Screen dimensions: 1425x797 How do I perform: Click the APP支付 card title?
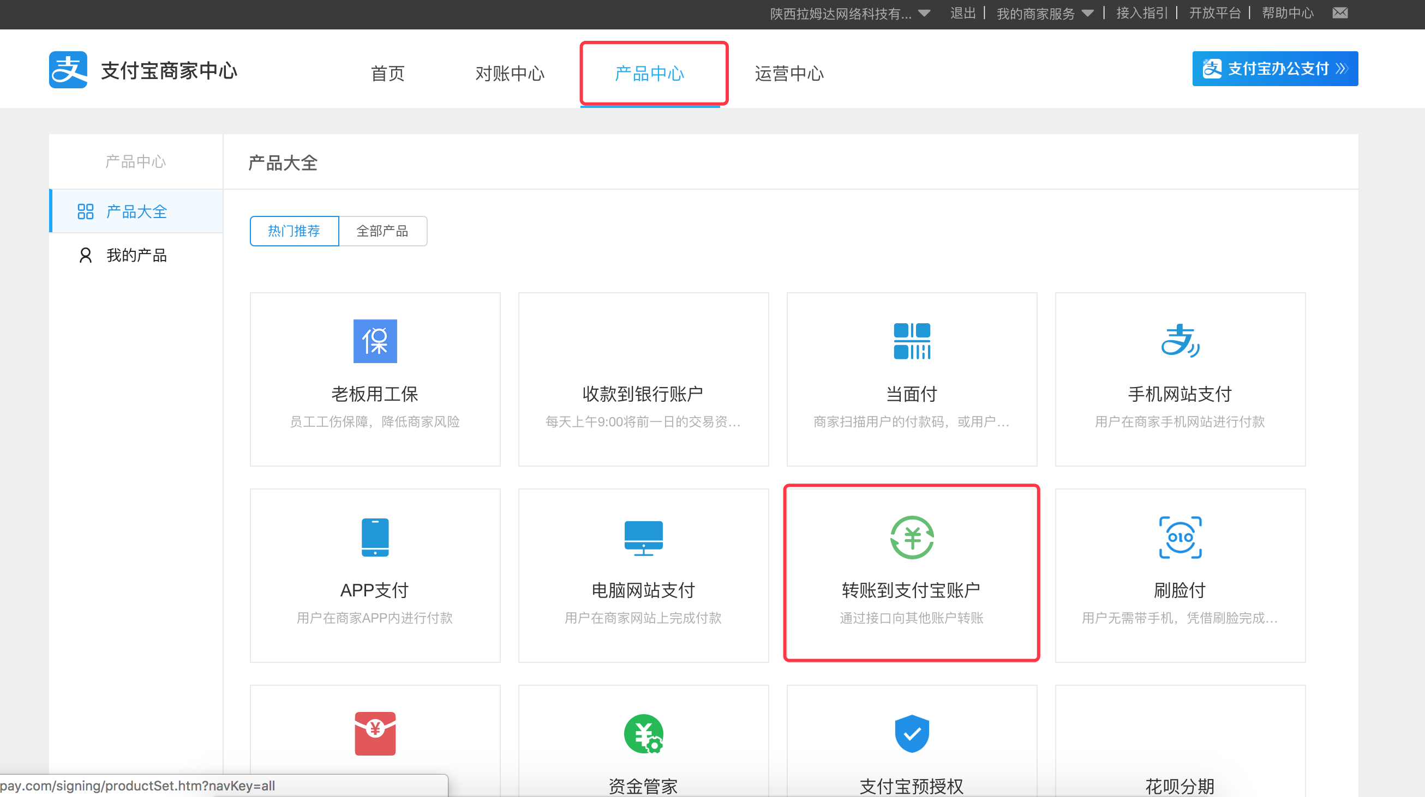point(375,590)
